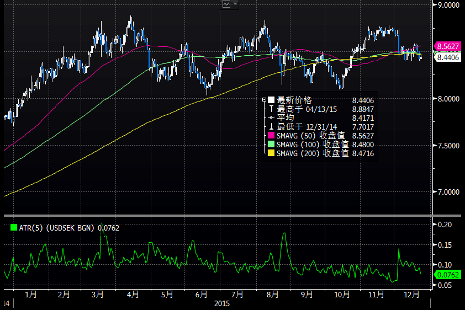Select the SMAVG (200) 收盘值 legend label

pyautogui.click(x=313, y=153)
